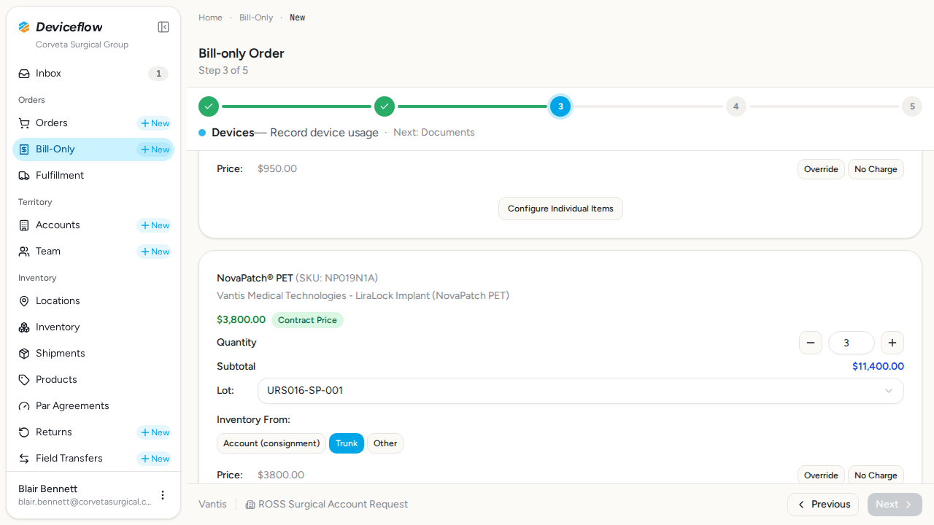
Task: Open user menu next to Blair Bennett
Action: point(163,495)
